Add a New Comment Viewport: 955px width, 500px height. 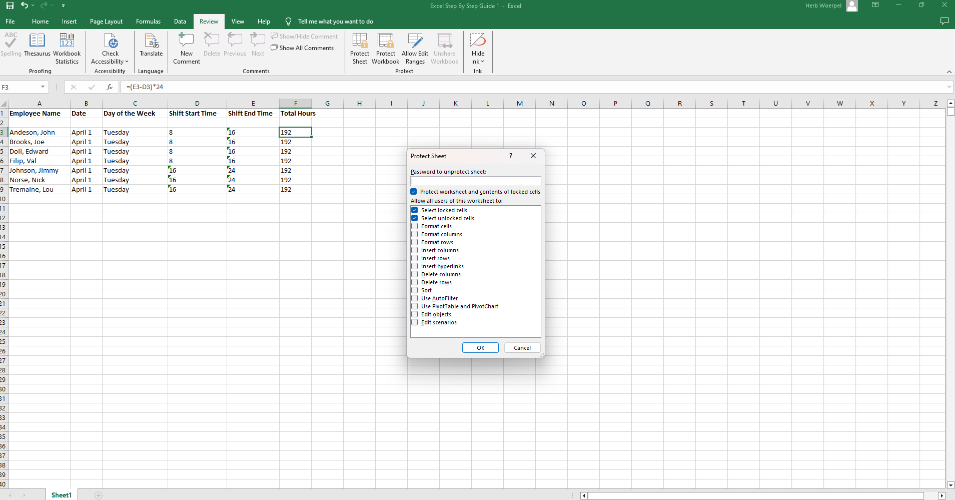pos(187,49)
